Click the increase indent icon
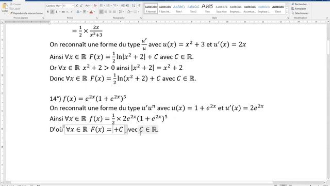Image resolution: width=330 pixels, height=186 pixels. coord(127,6)
